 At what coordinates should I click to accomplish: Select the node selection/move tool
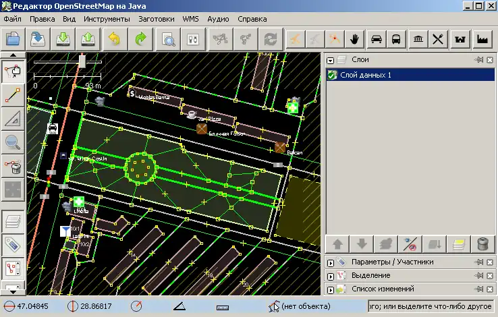[x=12, y=71]
